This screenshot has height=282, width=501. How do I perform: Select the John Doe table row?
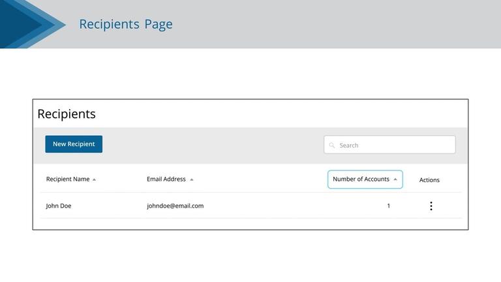click(x=250, y=206)
